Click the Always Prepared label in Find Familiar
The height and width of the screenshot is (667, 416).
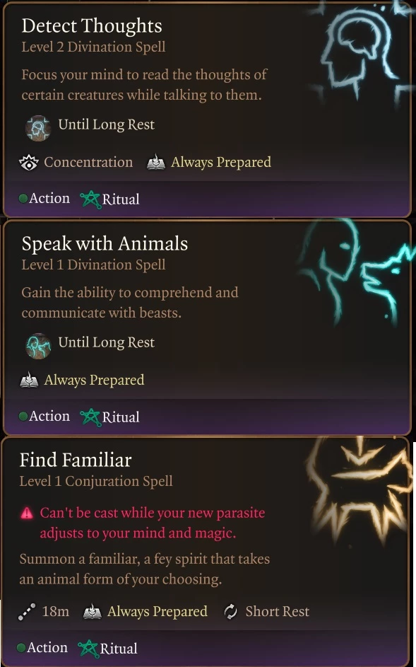tap(158, 612)
